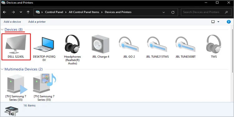Navigate to All Control Panel Items breadcrumb
The height and width of the screenshot is (117, 234).
coord(84,12)
